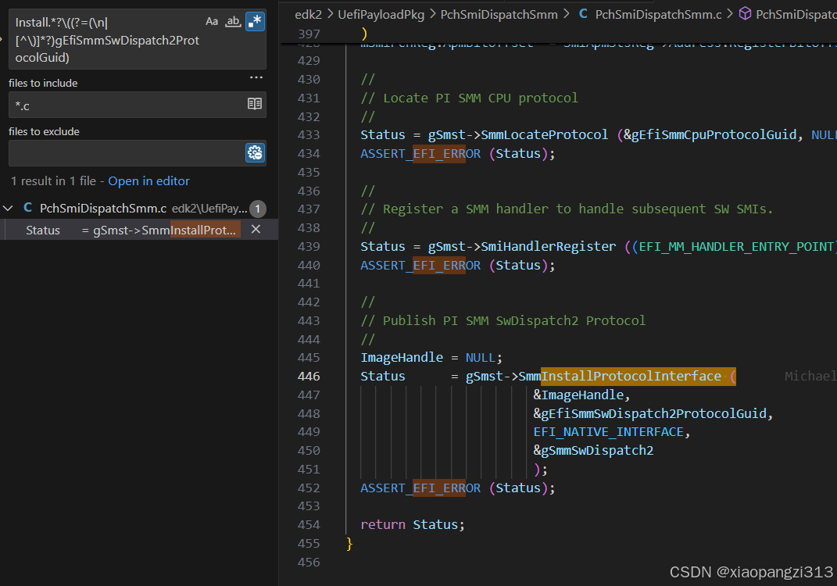Collapse PchSmiDispatchSmm.c result group
This screenshot has height=586, width=837.
pos(8,208)
